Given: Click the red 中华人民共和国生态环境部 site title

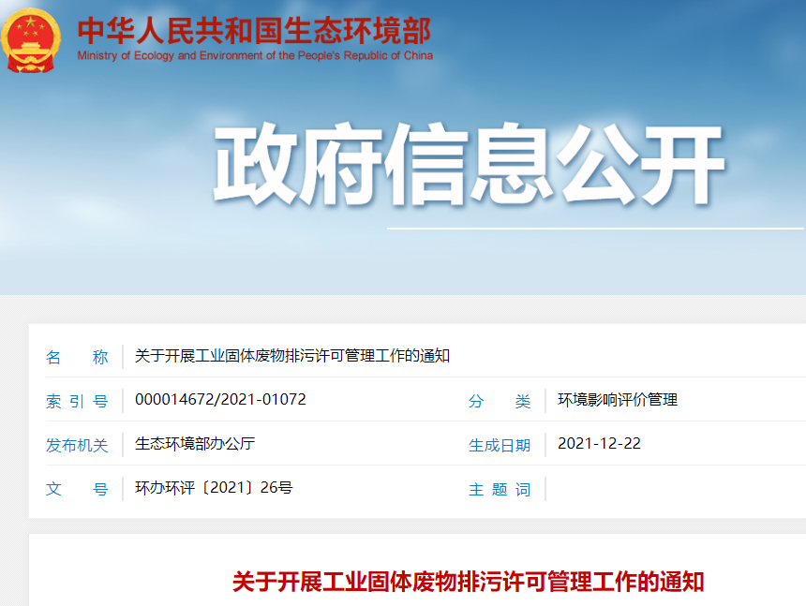Looking at the screenshot, I should coord(254,31).
